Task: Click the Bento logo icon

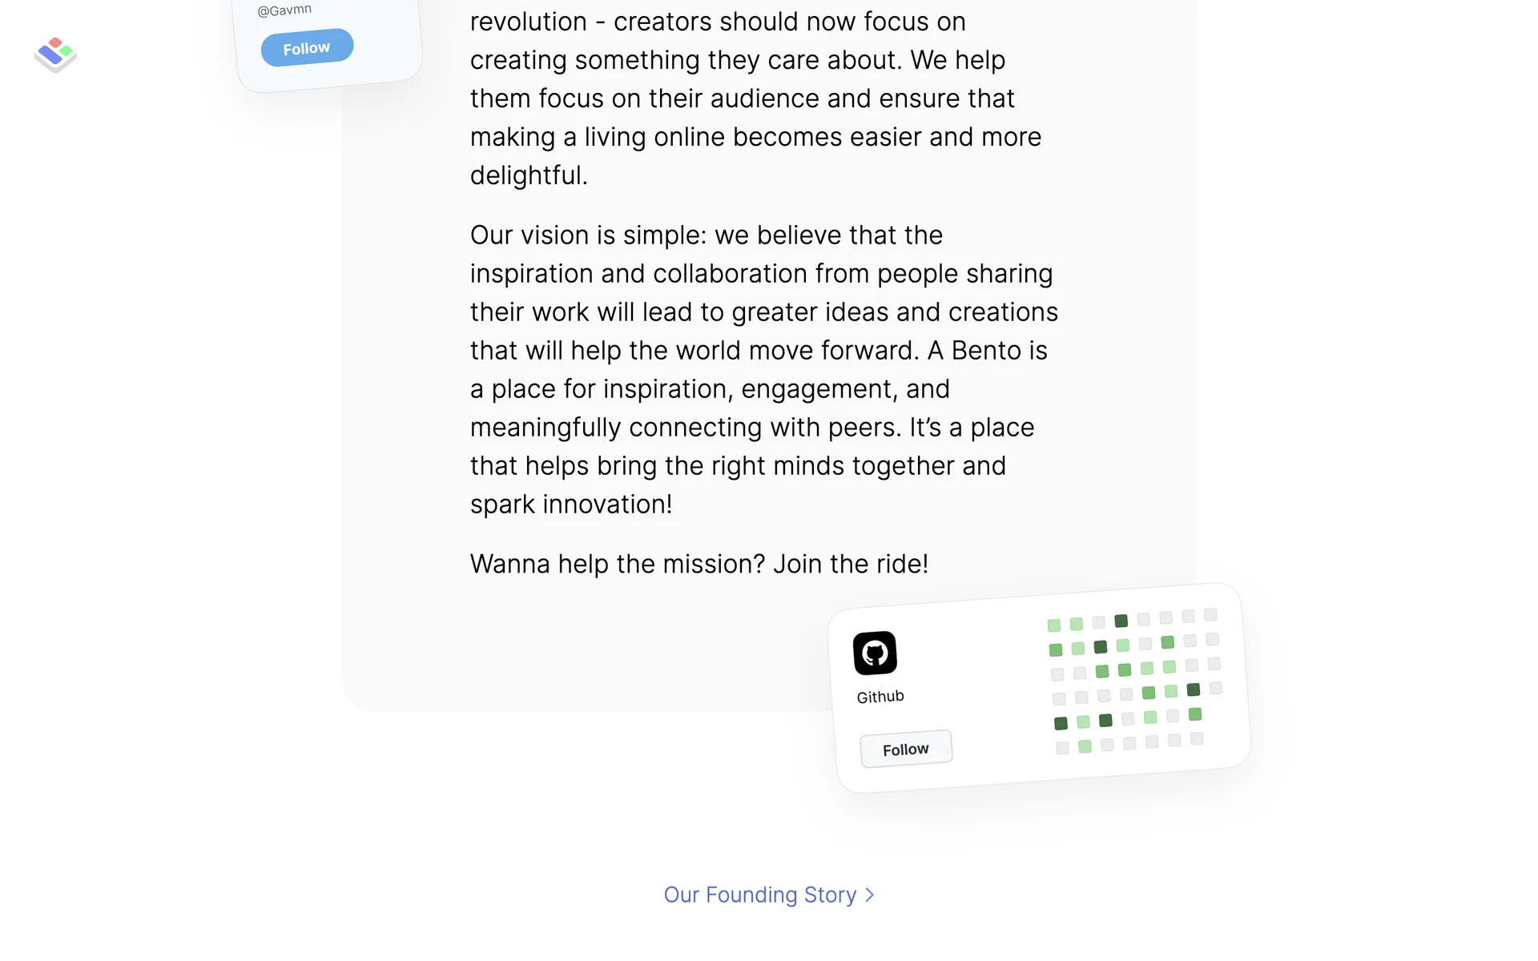Action: 55,54
